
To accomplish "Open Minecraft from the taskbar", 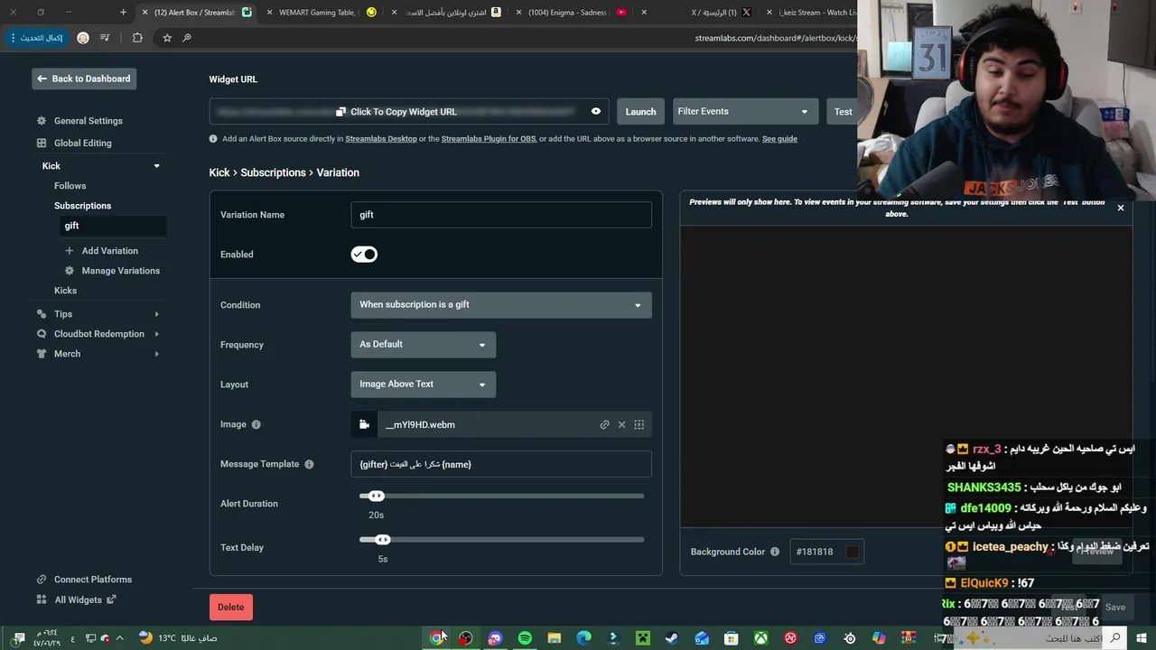I will pos(642,638).
